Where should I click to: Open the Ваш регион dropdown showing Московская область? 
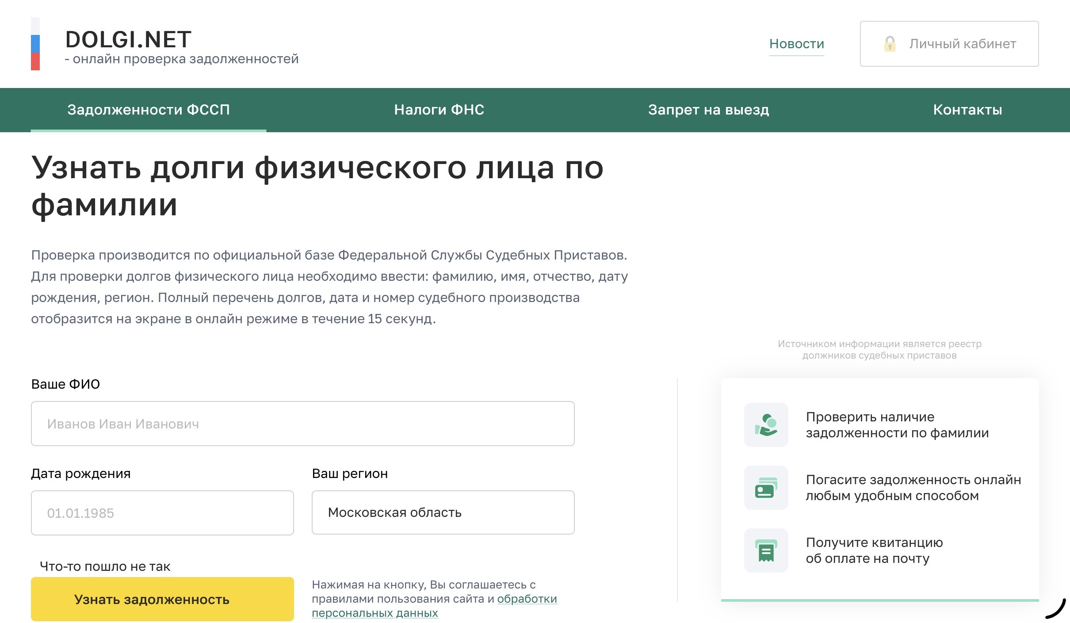(x=443, y=512)
